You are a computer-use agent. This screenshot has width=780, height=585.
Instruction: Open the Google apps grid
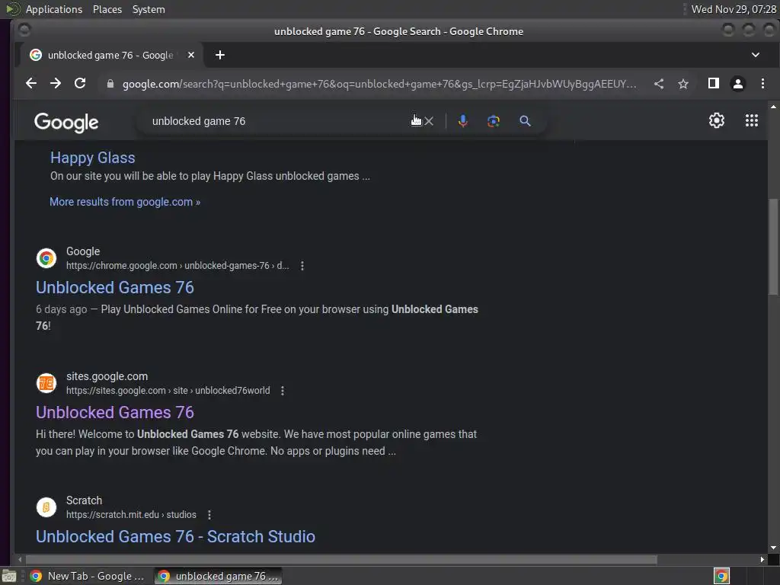752,120
